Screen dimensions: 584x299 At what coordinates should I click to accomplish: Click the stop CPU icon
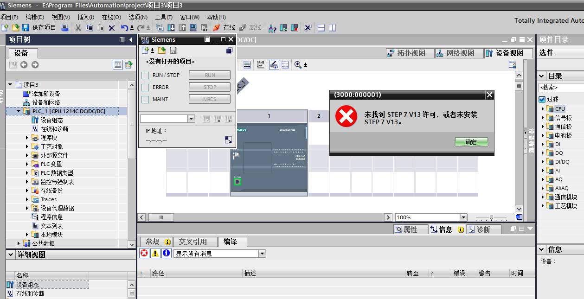coord(294,28)
